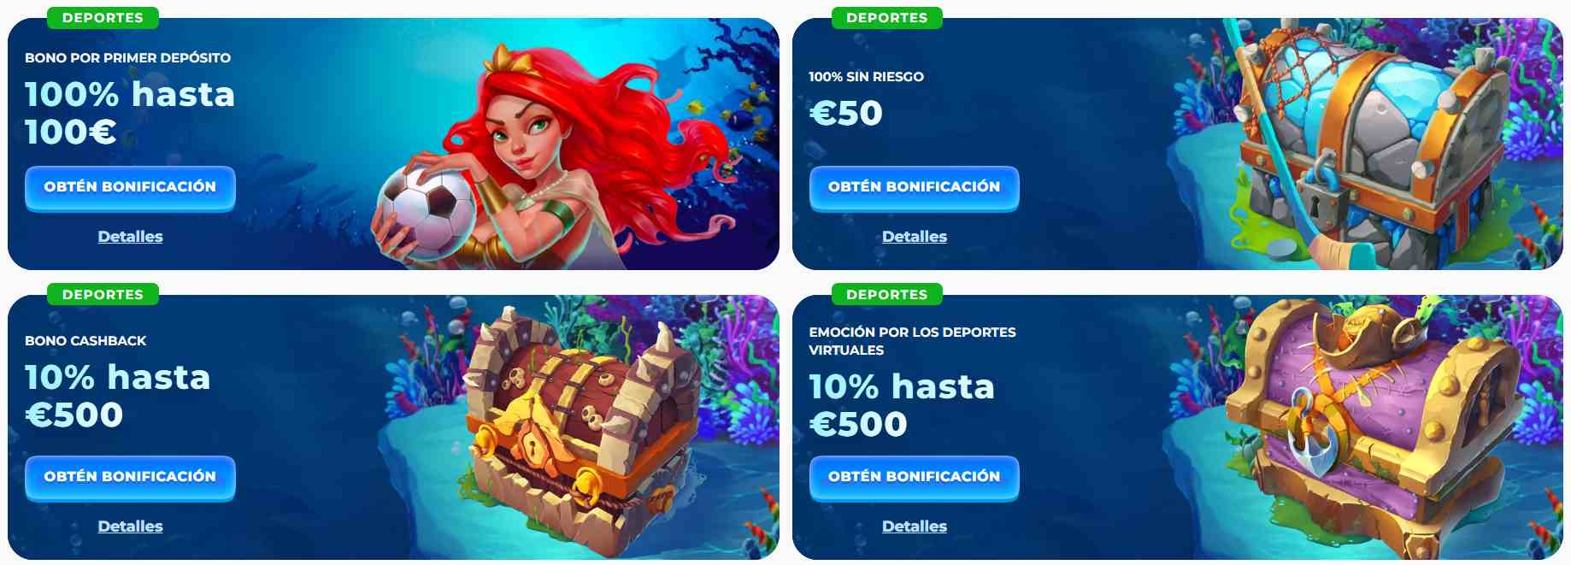1571x565 pixels.
Task: View Detalles of virtual sports promotion
Action: (915, 527)
